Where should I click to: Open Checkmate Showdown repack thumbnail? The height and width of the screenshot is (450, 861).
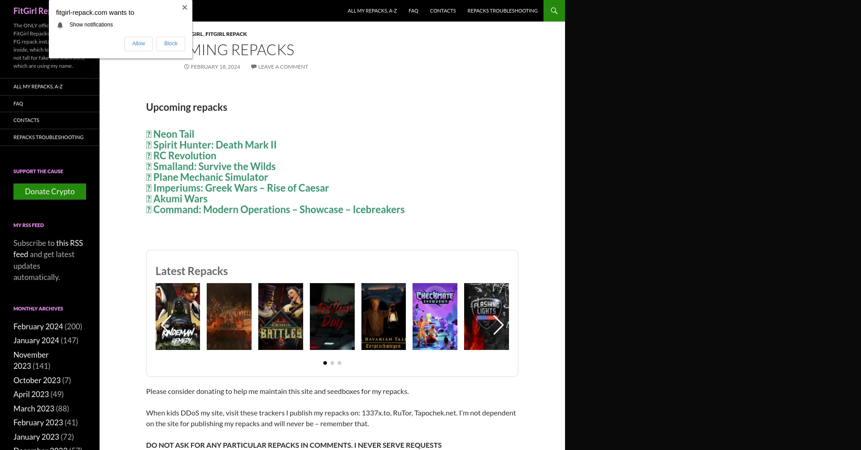[x=435, y=316]
